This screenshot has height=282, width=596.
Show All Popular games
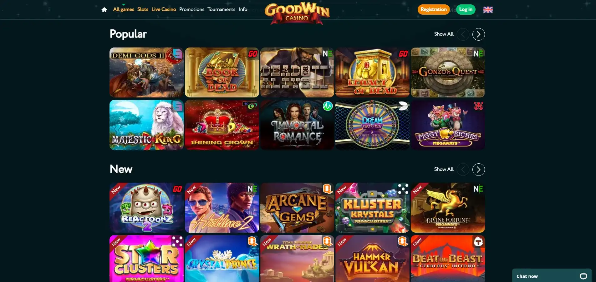point(444,34)
